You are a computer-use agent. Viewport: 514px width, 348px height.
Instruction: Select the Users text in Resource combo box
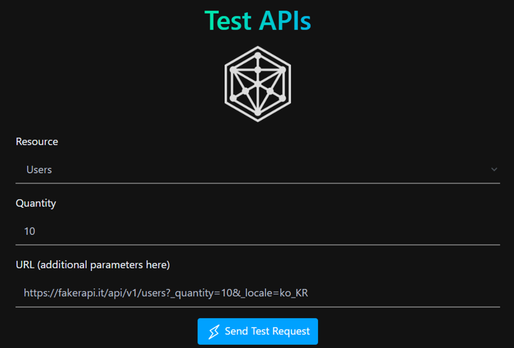[39, 169]
